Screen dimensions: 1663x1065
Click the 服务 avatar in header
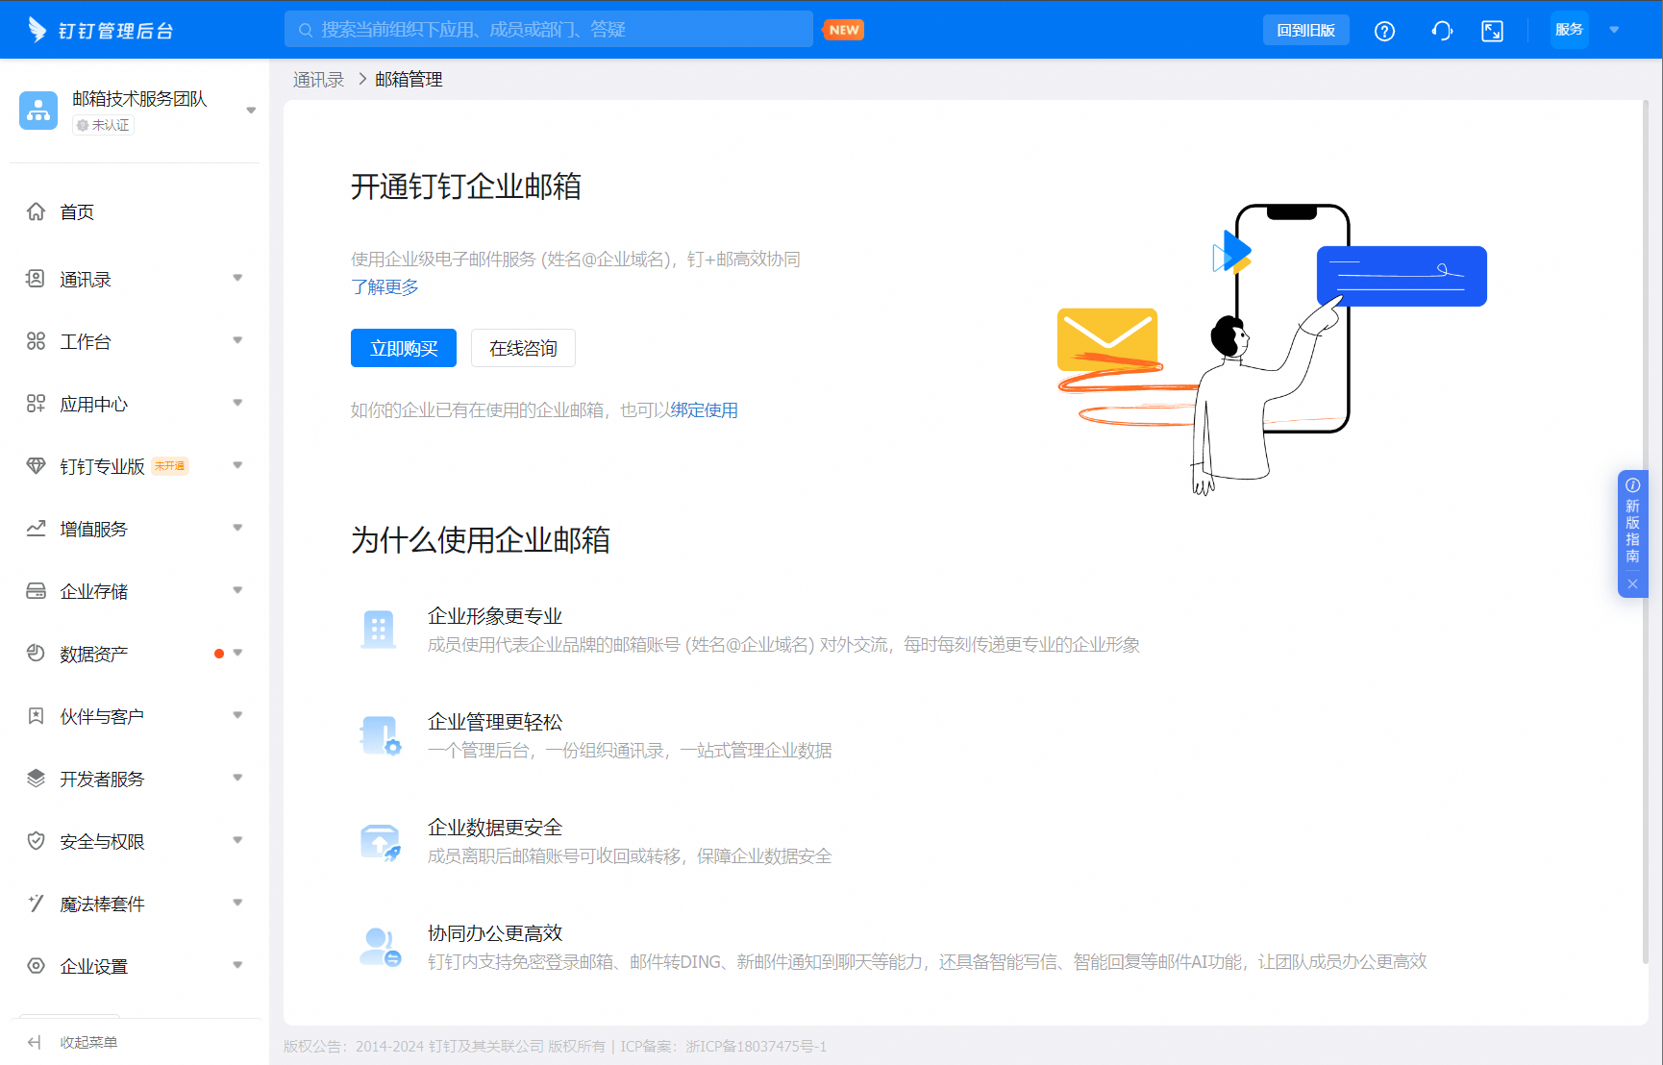tap(1569, 30)
